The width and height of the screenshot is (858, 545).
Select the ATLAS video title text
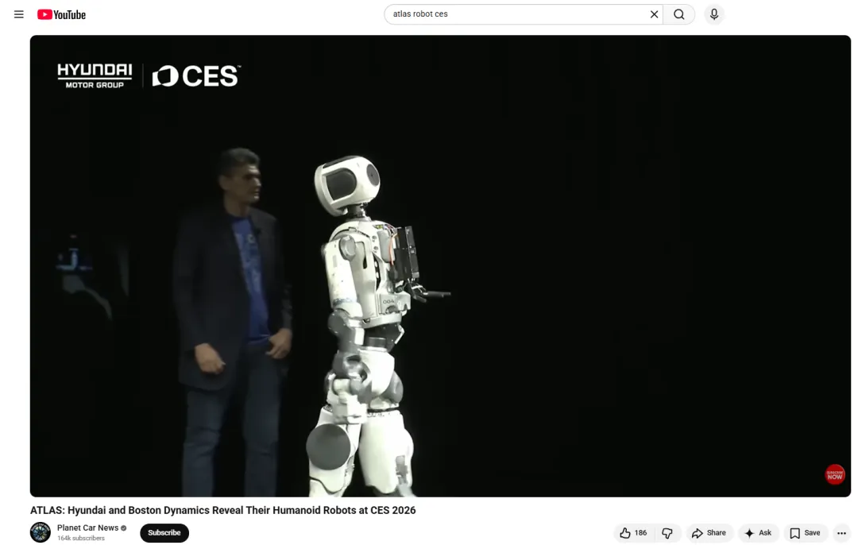click(222, 510)
